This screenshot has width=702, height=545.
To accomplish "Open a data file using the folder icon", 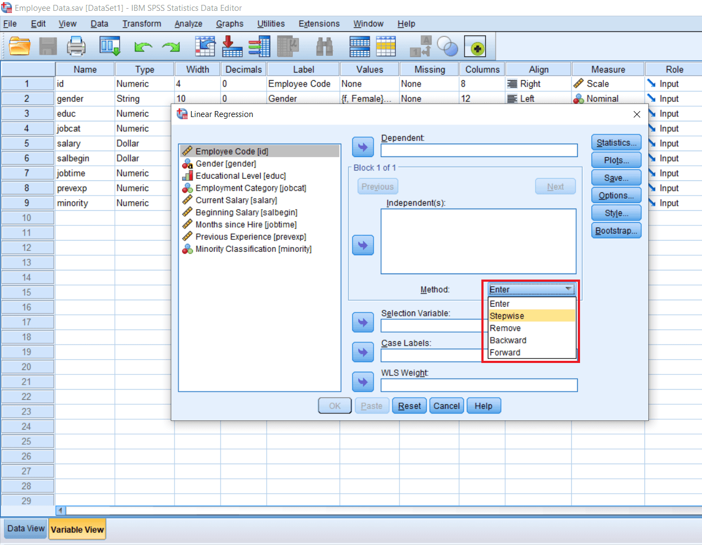I will (x=20, y=46).
